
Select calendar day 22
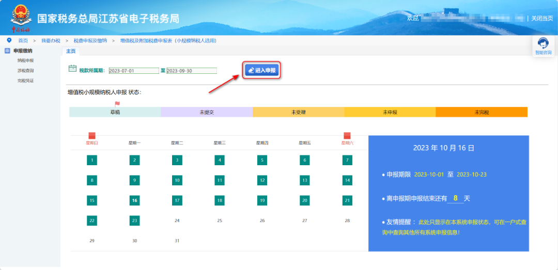point(92,220)
